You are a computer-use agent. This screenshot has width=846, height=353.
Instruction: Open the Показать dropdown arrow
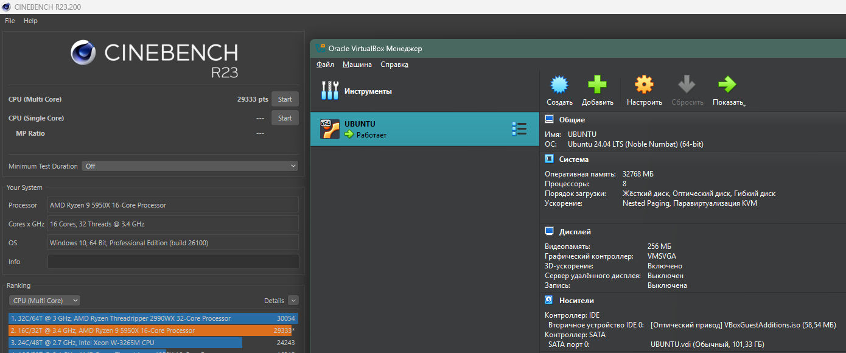(744, 104)
